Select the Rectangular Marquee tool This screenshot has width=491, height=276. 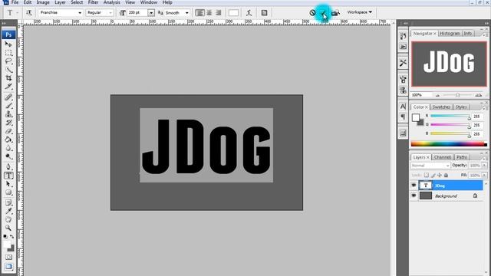click(8, 53)
